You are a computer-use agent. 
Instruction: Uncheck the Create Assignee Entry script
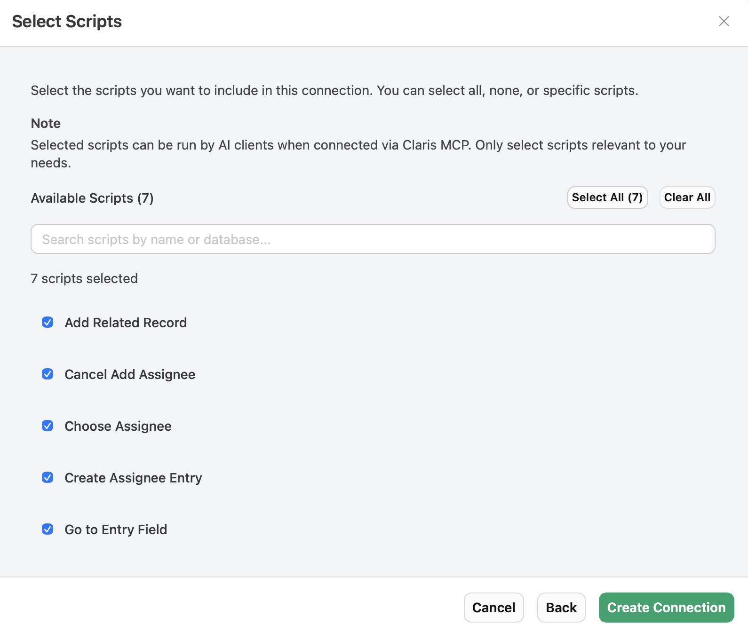[48, 478]
